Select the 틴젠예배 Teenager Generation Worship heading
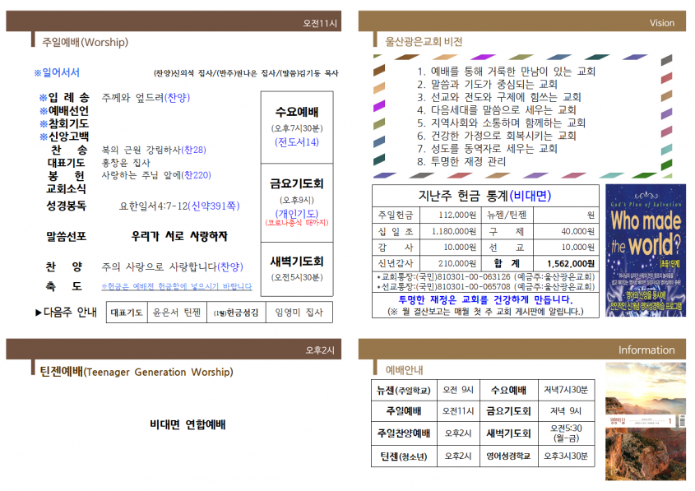The height and width of the screenshot is (491, 695). tap(137, 372)
